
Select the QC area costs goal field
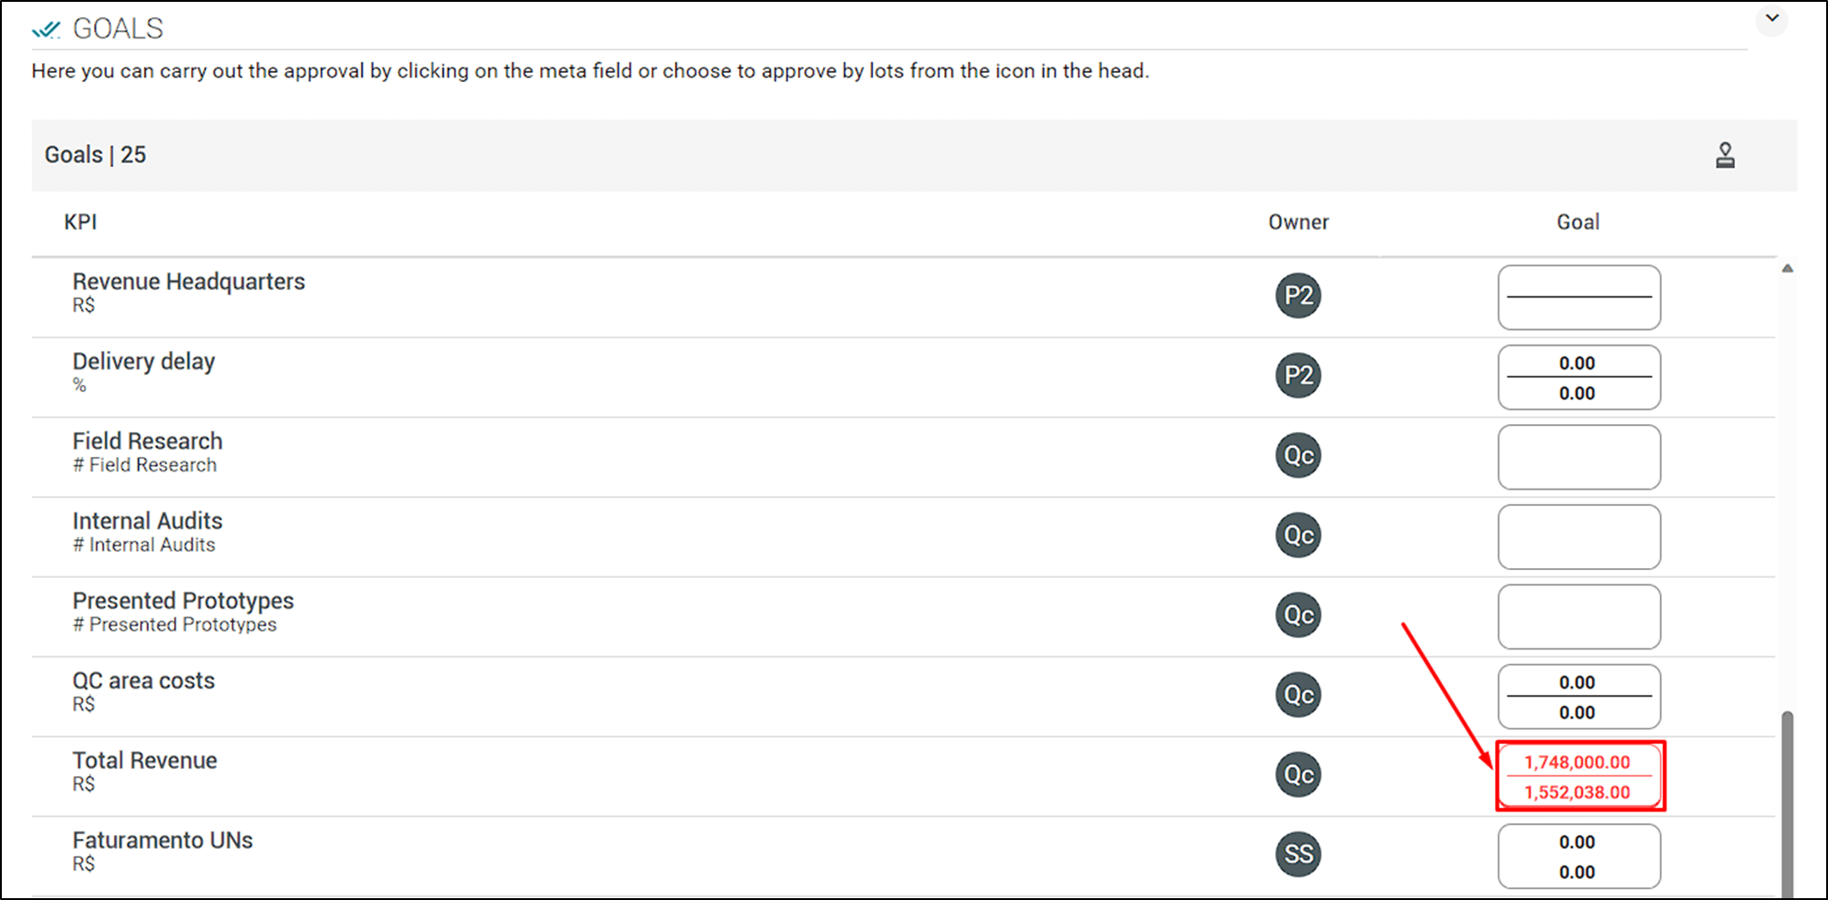1579,697
